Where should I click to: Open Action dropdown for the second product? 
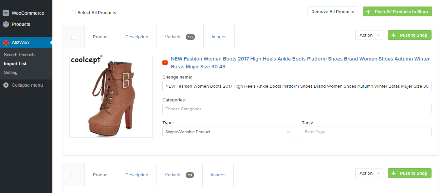(x=369, y=173)
